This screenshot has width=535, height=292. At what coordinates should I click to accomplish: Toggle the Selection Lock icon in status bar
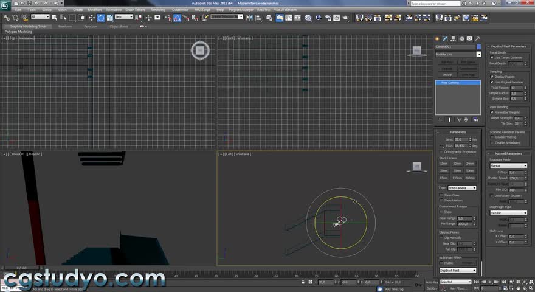[x=303, y=282]
